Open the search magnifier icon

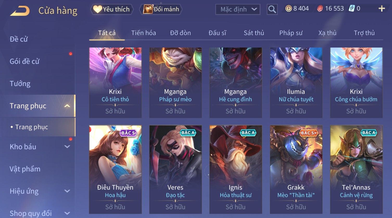coord(272,9)
